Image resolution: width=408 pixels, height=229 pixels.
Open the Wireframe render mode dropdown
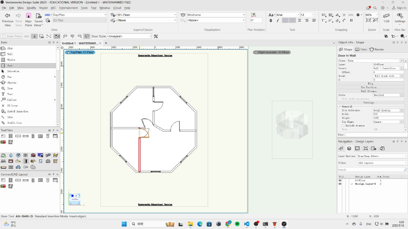click(216, 15)
